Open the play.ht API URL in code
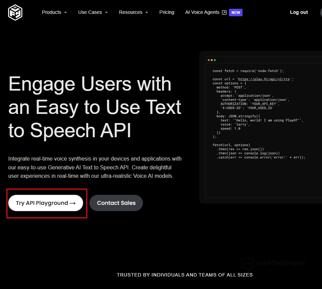 pos(265,79)
